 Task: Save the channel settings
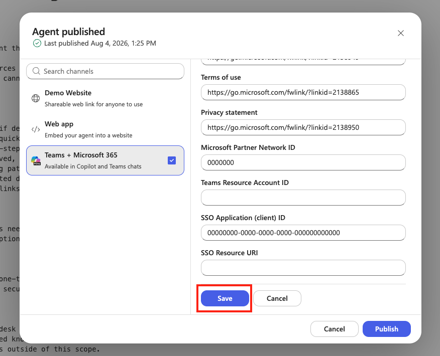(225, 298)
